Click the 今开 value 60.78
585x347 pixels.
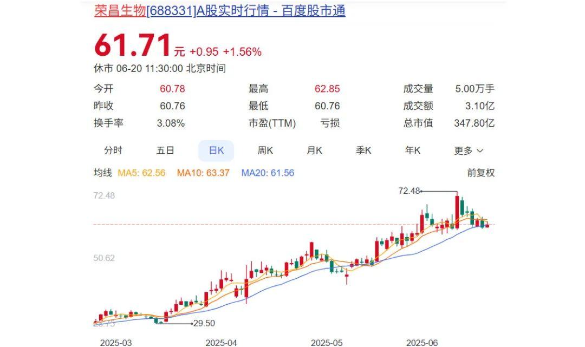pyautogui.click(x=172, y=89)
